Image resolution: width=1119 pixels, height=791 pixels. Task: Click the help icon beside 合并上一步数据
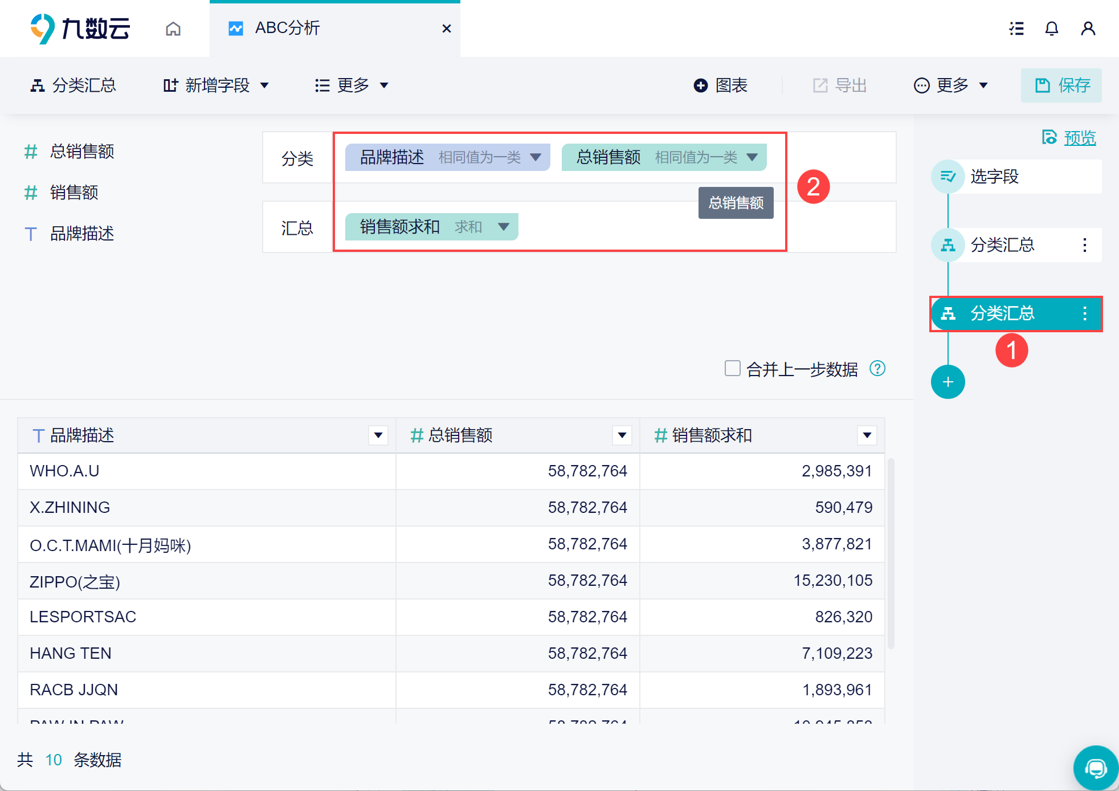[877, 369]
